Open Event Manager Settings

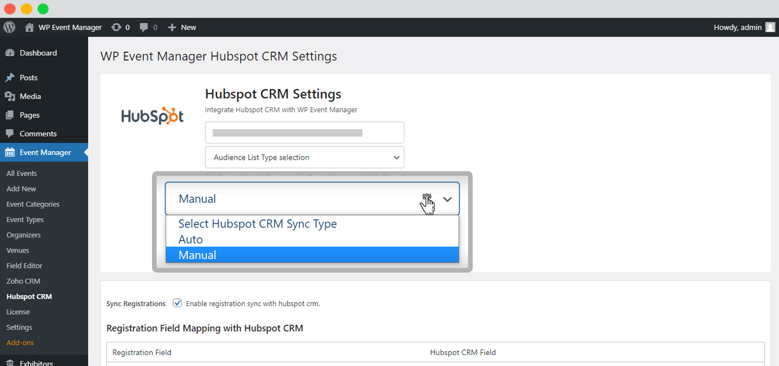click(x=19, y=327)
